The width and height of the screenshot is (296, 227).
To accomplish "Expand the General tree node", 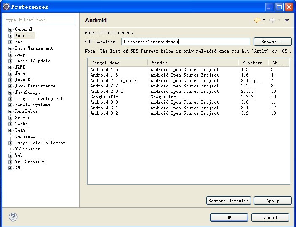I will (10, 29).
